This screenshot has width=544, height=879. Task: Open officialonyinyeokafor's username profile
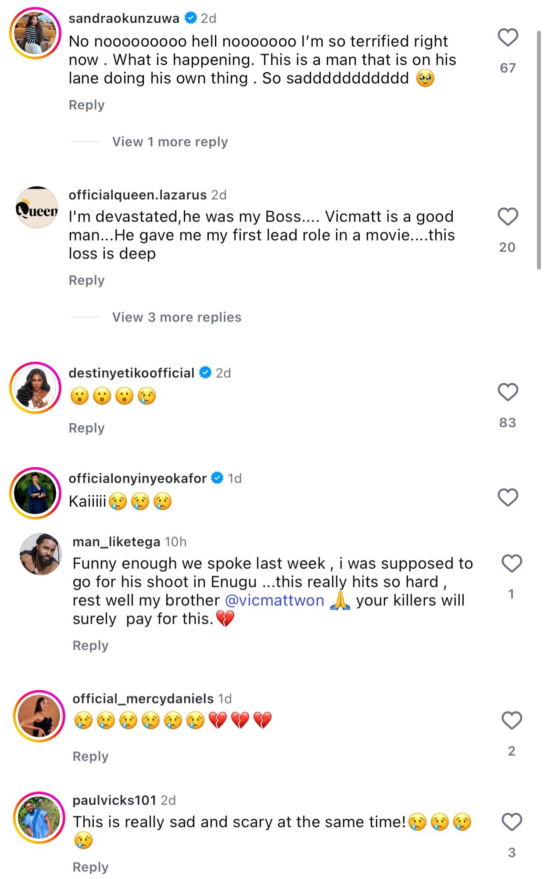point(137,478)
